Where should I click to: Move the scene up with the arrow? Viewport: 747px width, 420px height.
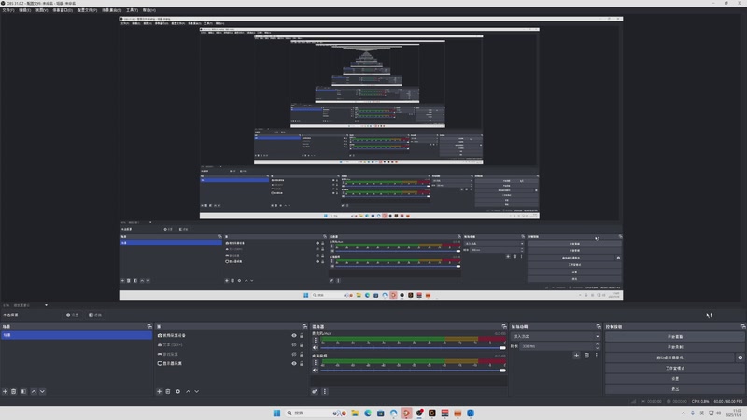coord(34,391)
